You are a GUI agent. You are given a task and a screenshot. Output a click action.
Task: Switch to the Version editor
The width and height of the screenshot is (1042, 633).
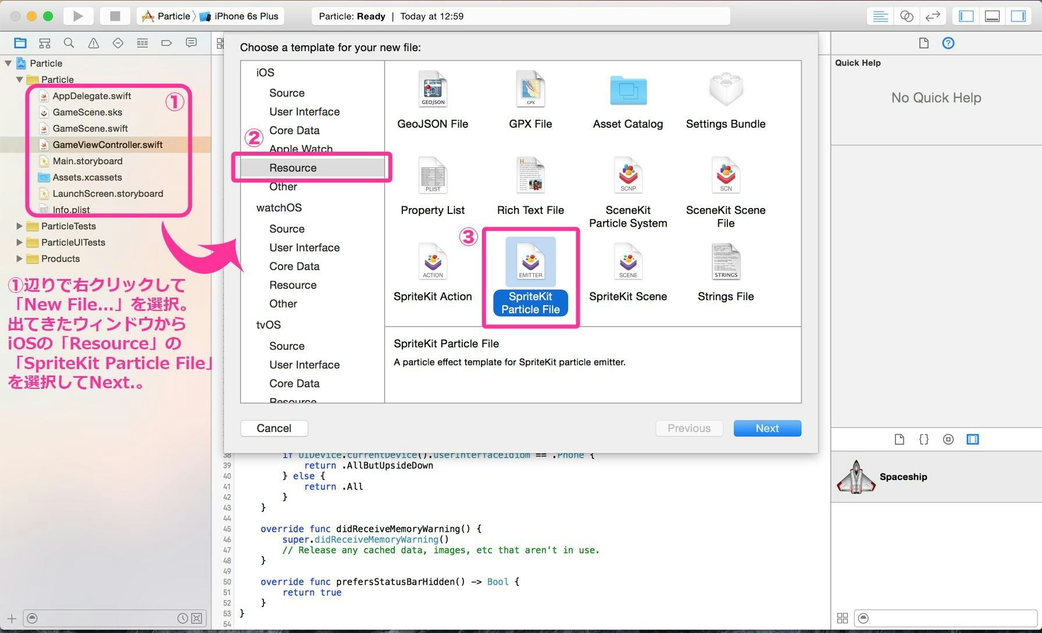pos(933,16)
